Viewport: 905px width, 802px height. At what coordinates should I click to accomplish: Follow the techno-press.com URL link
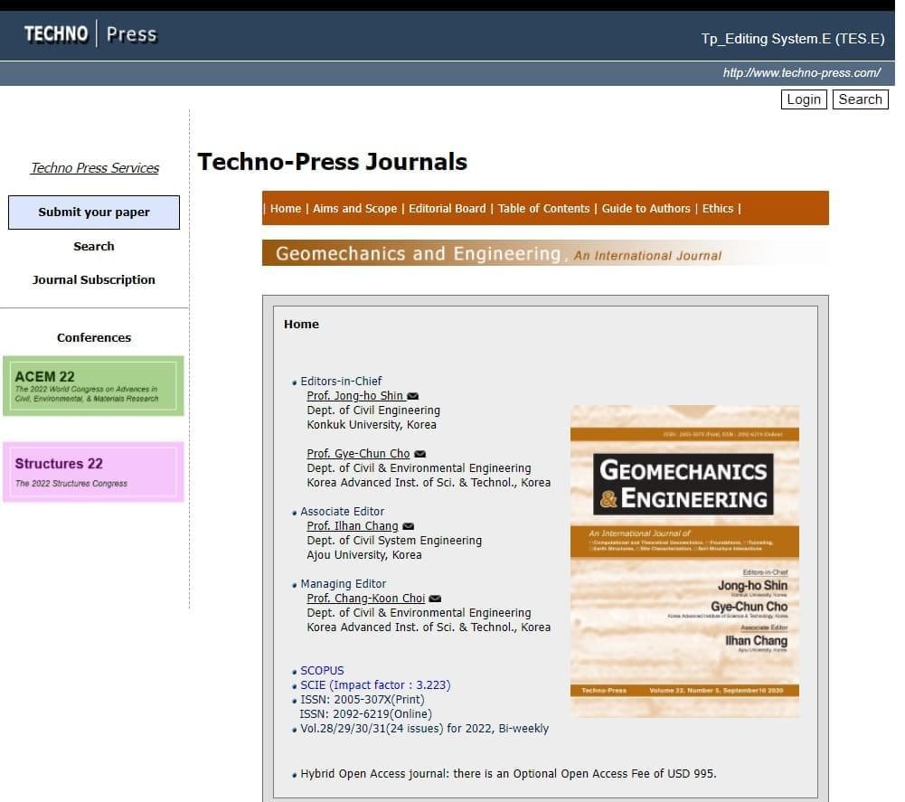[x=801, y=73]
